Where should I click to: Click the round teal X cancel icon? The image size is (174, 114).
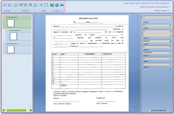pyautogui.click(x=57, y=5)
